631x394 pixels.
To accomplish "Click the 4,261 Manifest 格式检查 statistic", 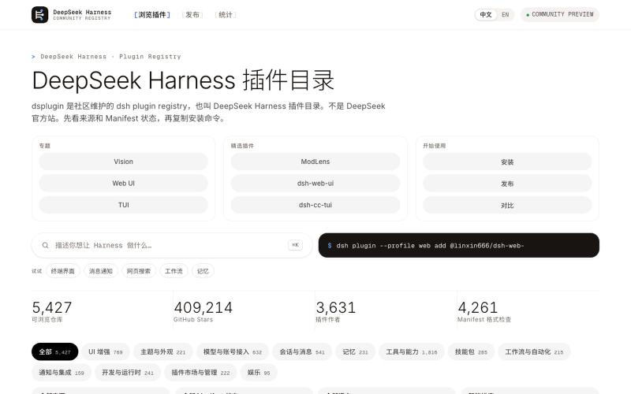I will [x=484, y=311].
